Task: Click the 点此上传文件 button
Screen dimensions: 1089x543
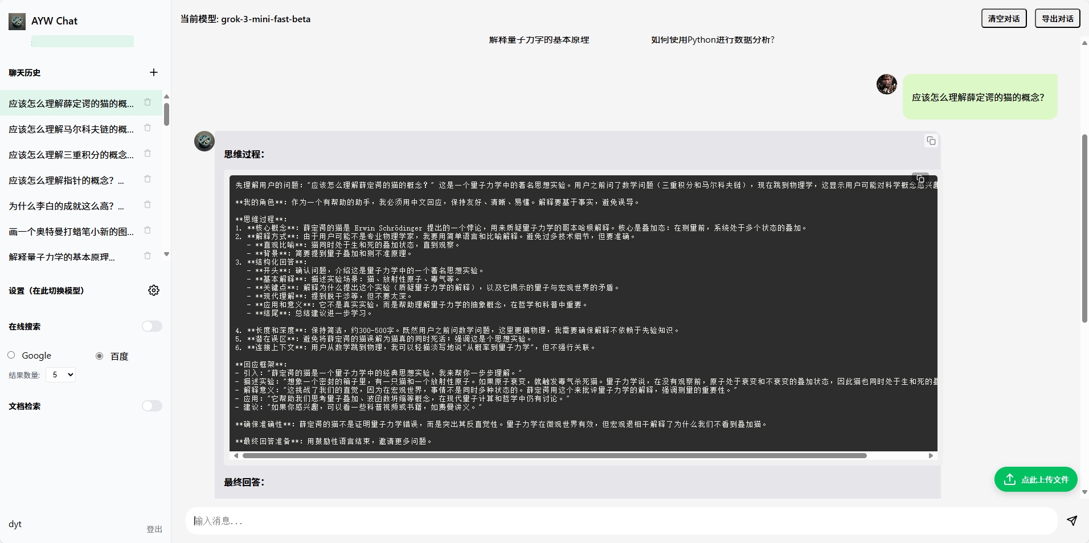Action: pos(1035,479)
